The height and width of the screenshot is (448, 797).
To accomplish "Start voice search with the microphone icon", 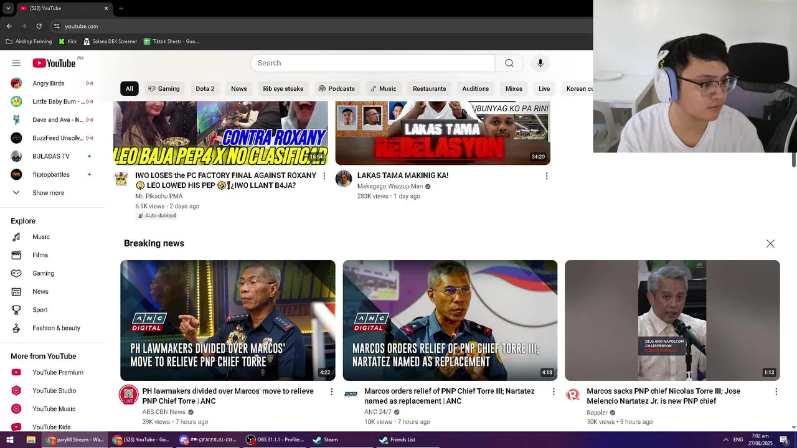I will tap(540, 63).
